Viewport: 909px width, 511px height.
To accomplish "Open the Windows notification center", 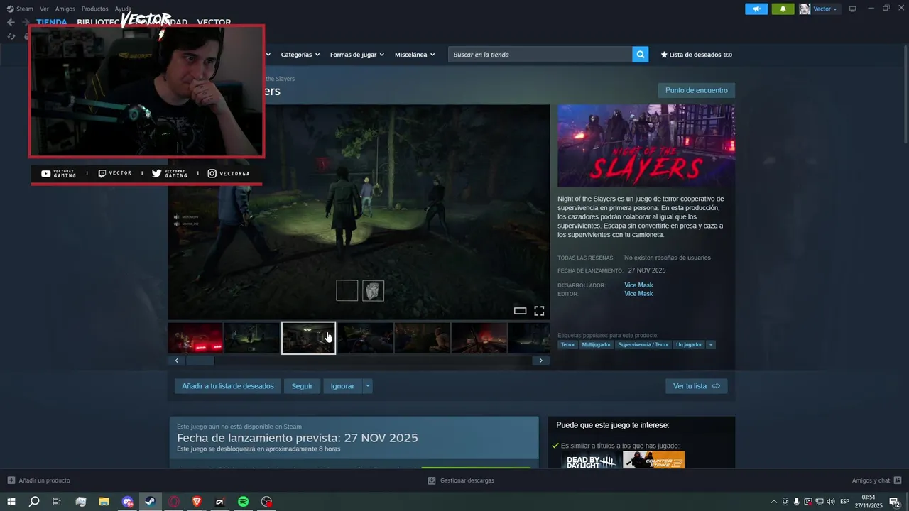I will tap(895, 502).
